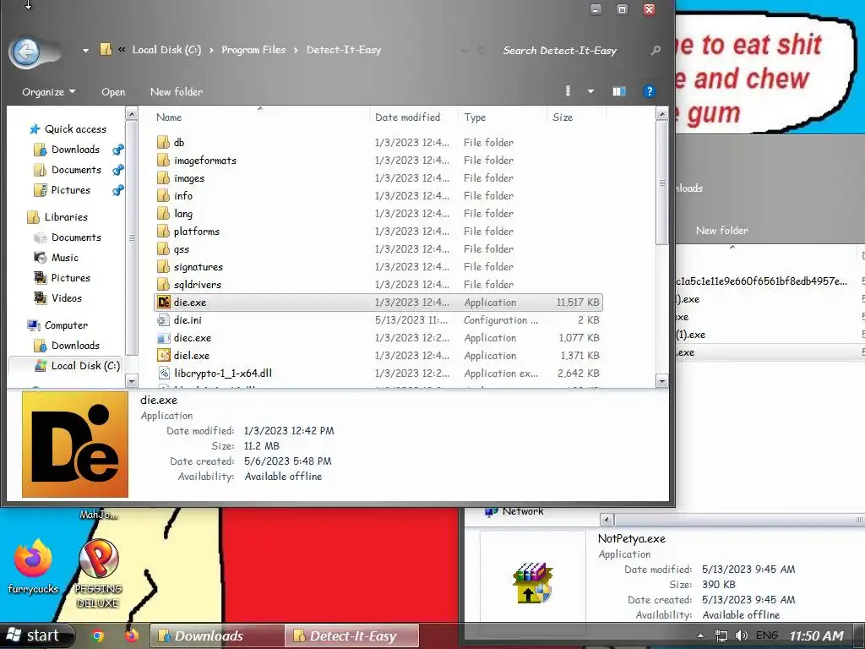Switch to Downloads taskbar window

coord(216,635)
